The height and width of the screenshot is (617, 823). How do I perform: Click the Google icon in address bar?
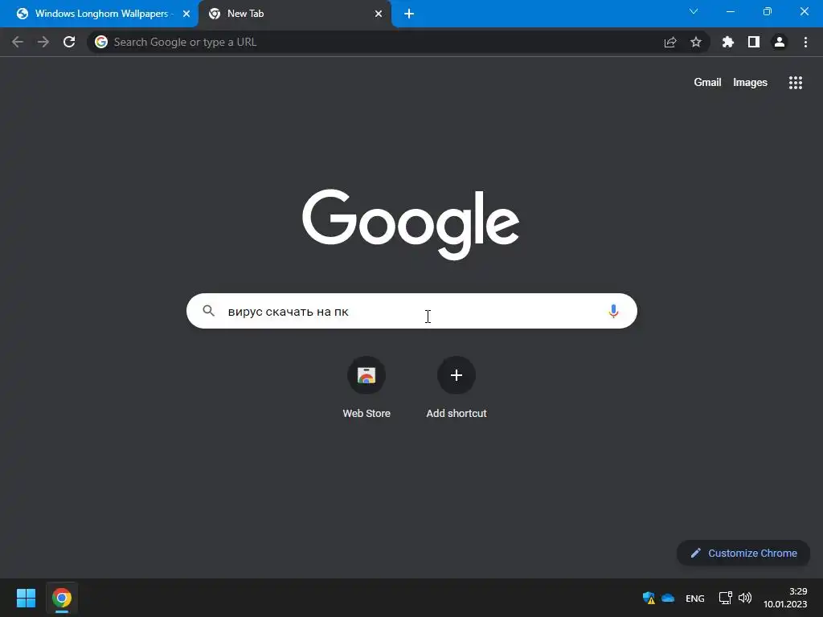click(101, 42)
